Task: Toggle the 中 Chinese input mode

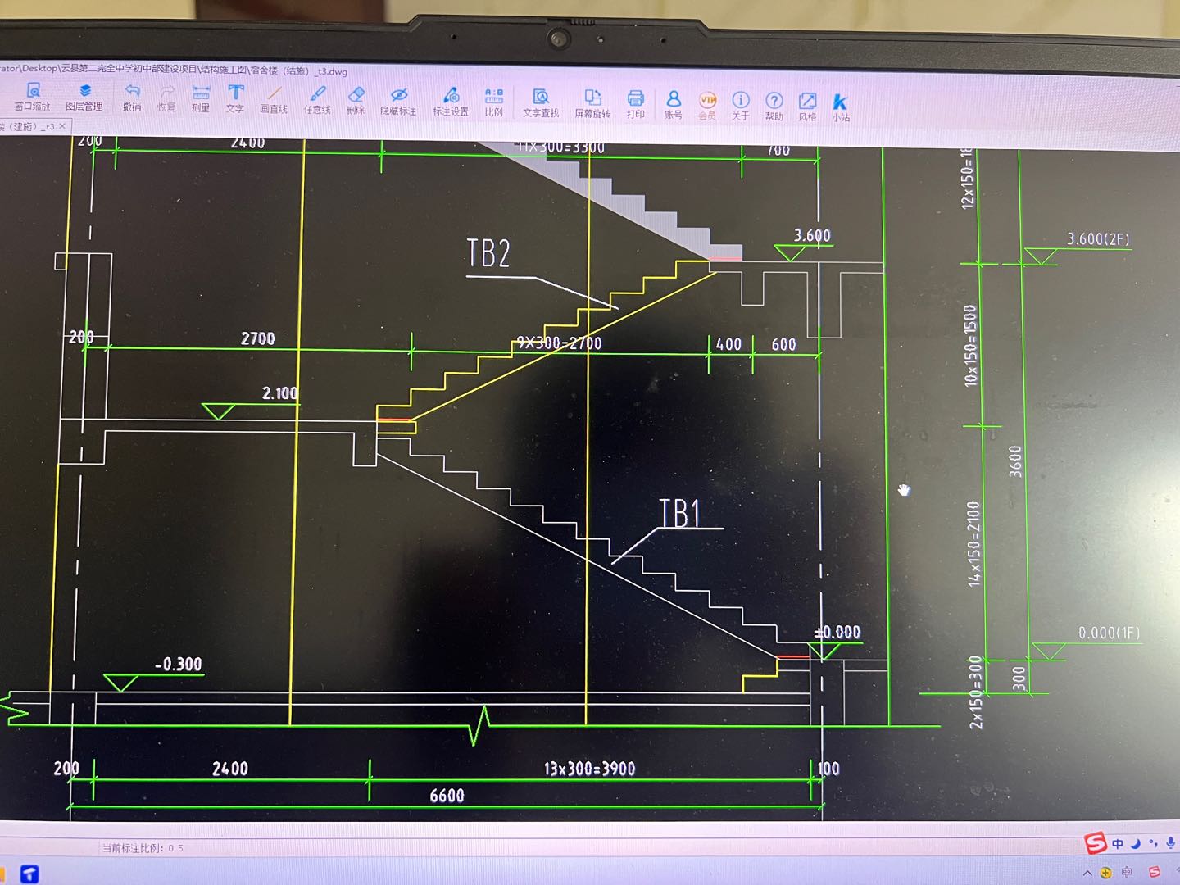Action: [x=1118, y=843]
